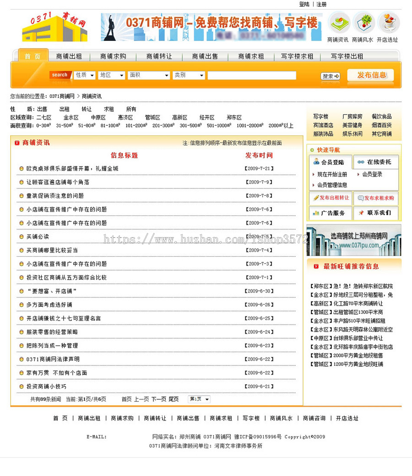
Task: Click the 发布信息 button
Action: [371, 75]
